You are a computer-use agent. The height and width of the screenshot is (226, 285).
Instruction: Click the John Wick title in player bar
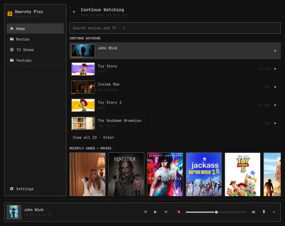tap(34, 210)
